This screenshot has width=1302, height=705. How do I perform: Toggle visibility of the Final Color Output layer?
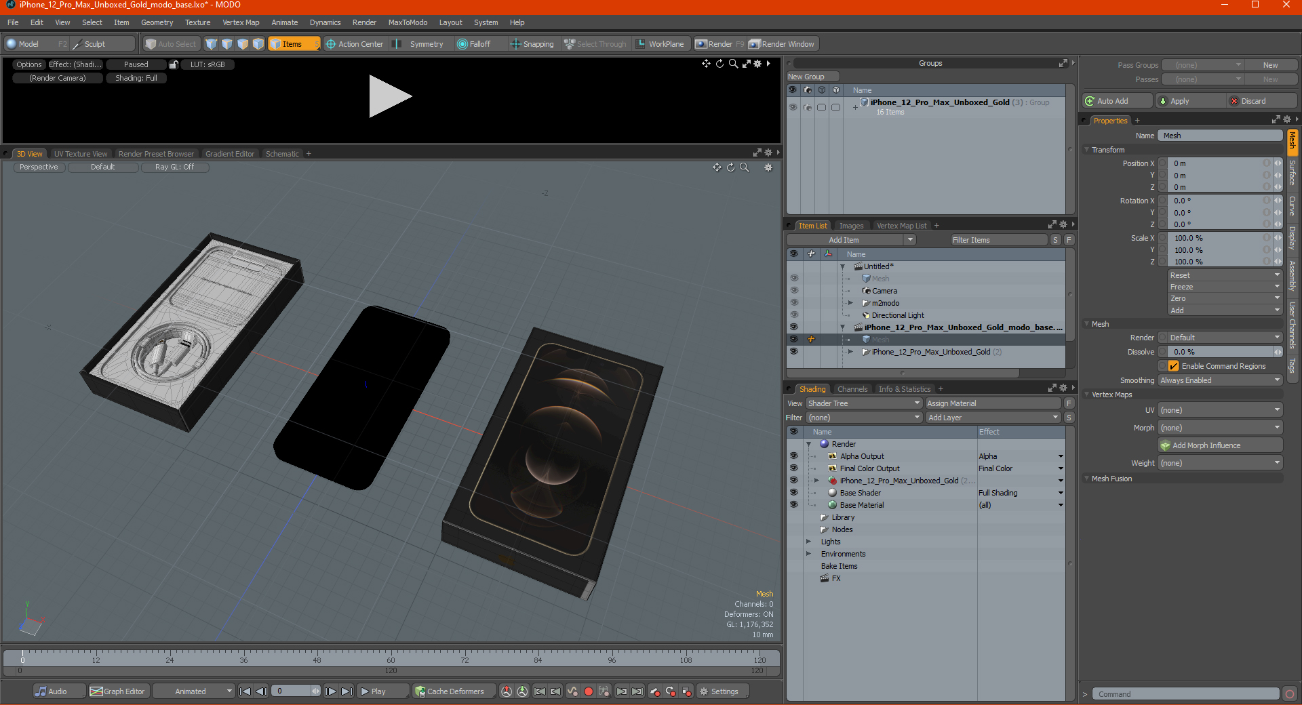click(793, 468)
